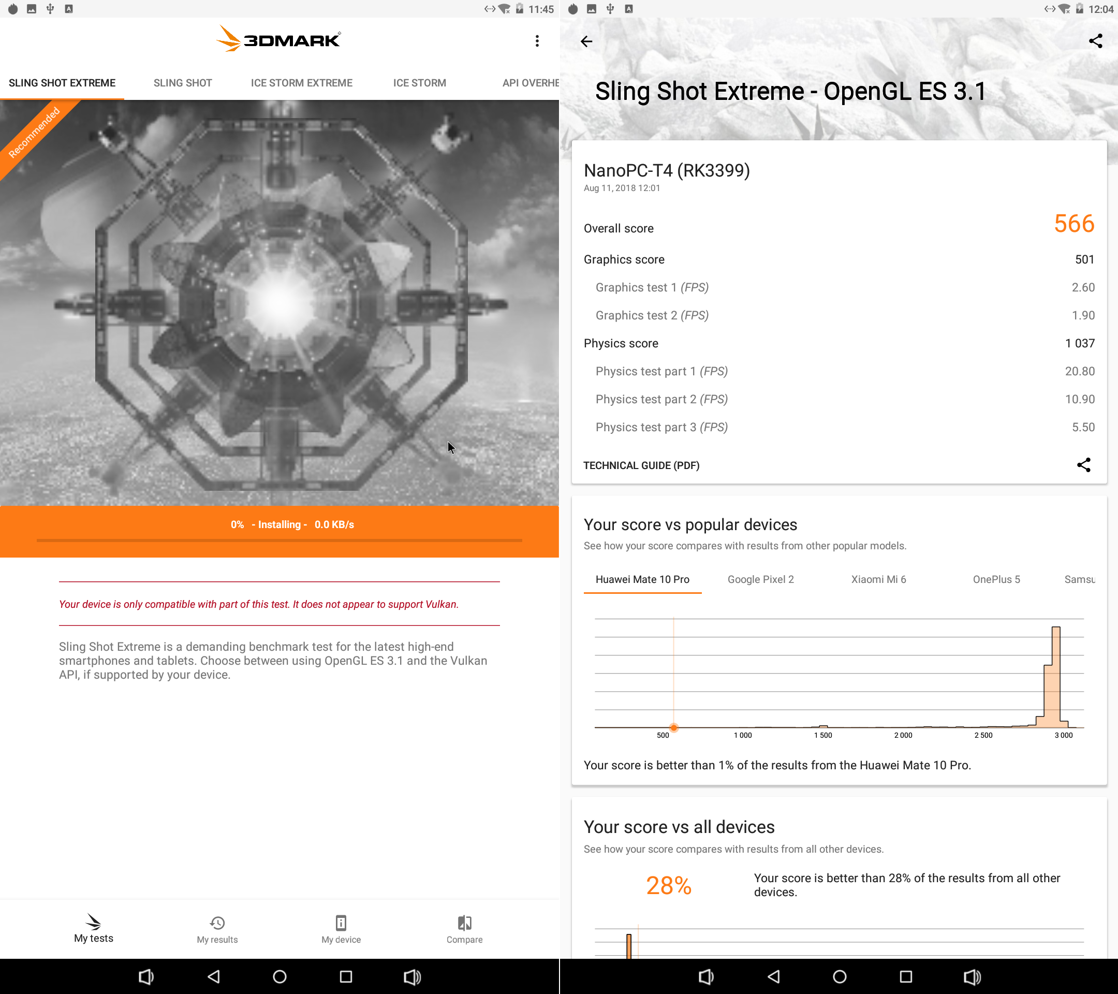The image size is (1118, 994).
Task: Tap the Vulkan compatibility warning text
Action: tap(259, 605)
